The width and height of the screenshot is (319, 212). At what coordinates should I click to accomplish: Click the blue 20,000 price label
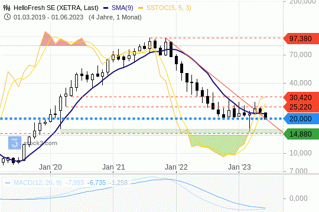click(301, 119)
